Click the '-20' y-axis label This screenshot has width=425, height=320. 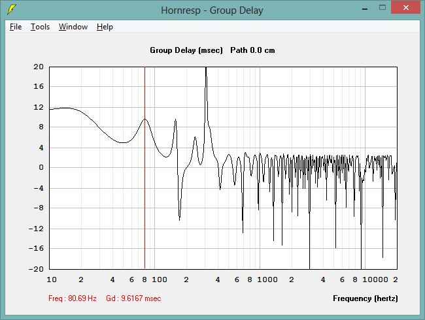coord(36,269)
